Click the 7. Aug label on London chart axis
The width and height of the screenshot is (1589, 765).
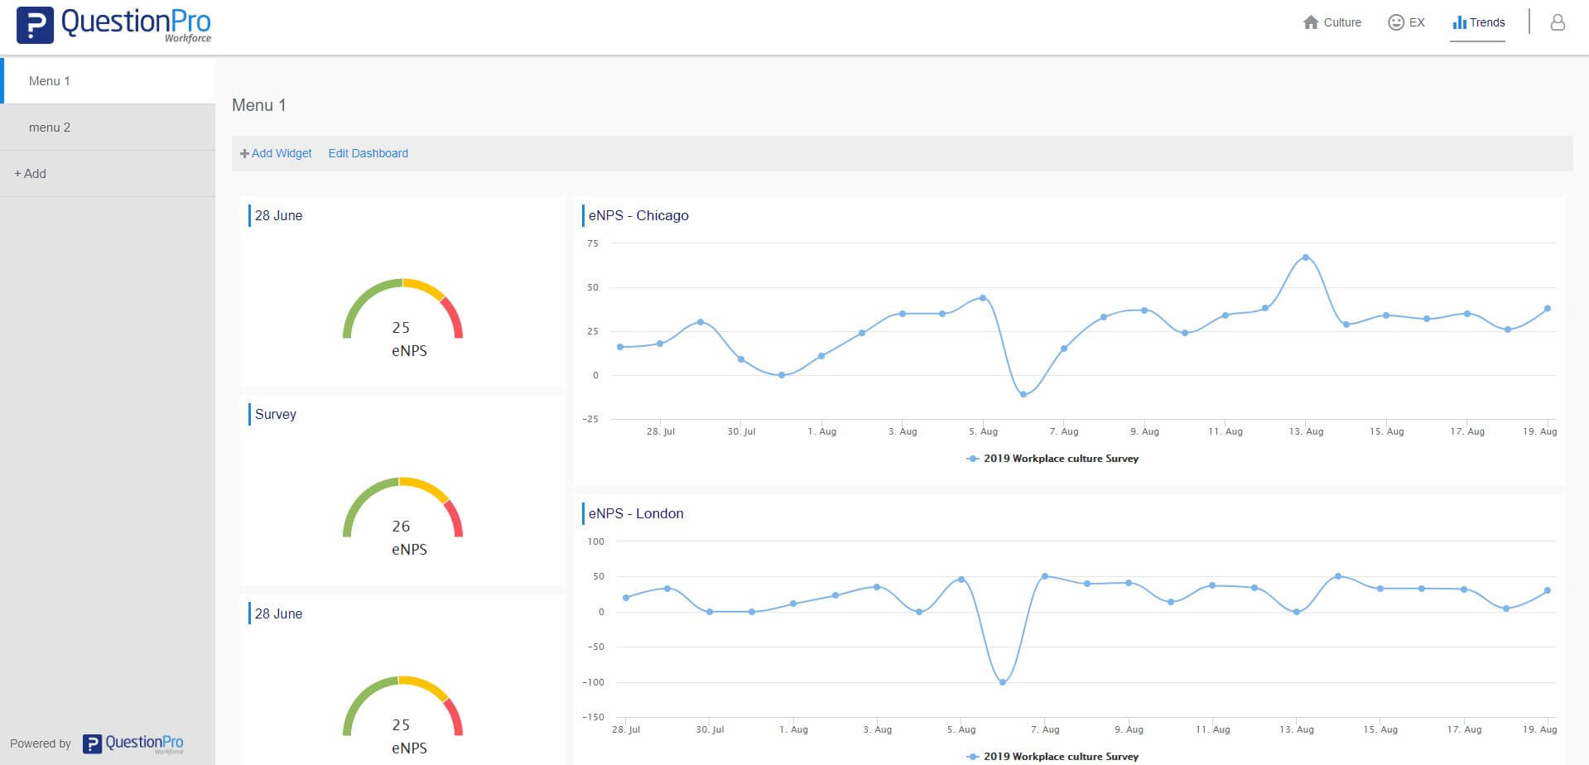1045,729
